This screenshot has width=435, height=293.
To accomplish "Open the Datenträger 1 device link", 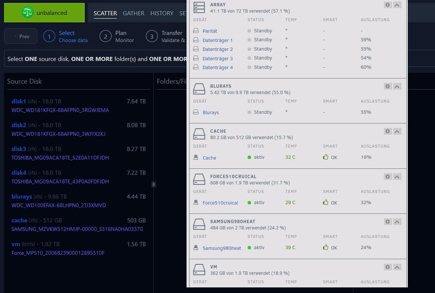I will coord(217,40).
